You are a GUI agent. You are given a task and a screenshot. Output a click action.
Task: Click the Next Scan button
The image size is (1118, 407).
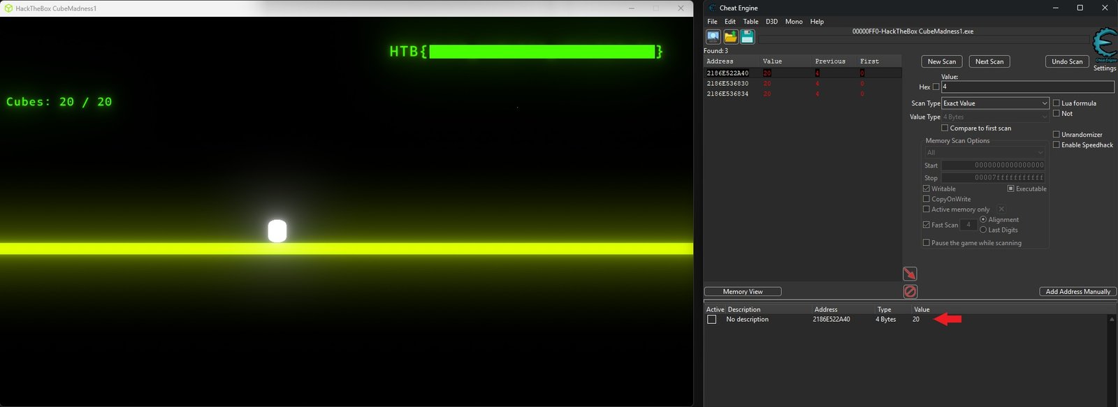[989, 61]
